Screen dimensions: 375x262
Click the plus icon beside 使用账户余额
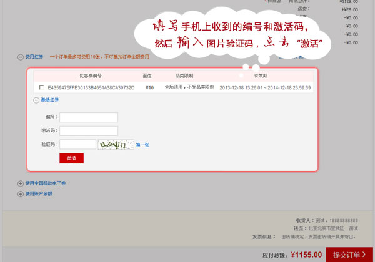click(x=20, y=194)
